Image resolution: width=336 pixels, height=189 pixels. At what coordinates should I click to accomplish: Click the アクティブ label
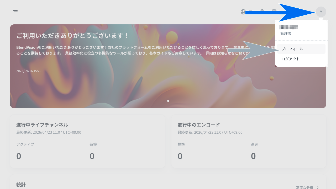25,144
